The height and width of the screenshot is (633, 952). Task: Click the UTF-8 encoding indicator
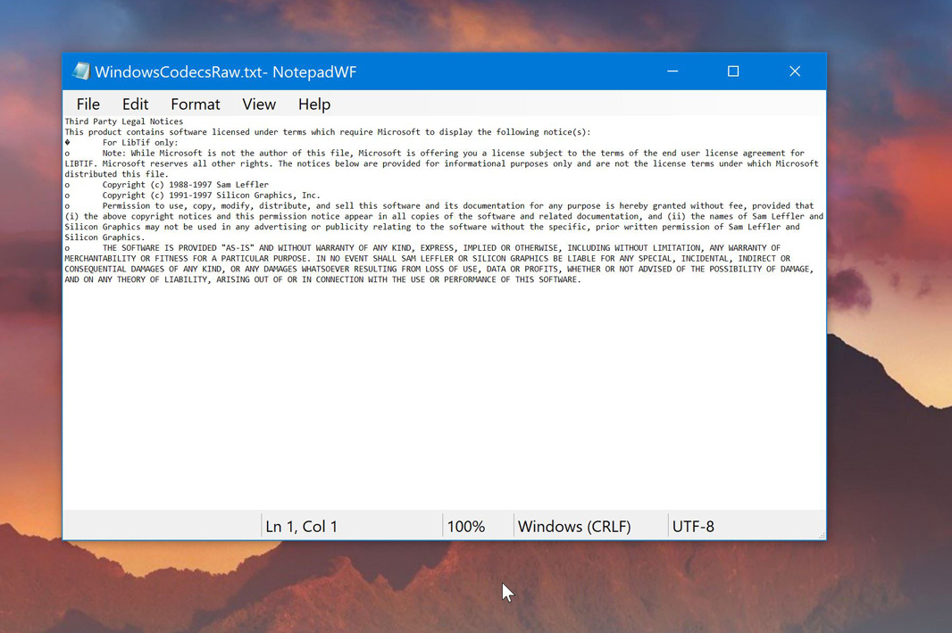click(693, 527)
